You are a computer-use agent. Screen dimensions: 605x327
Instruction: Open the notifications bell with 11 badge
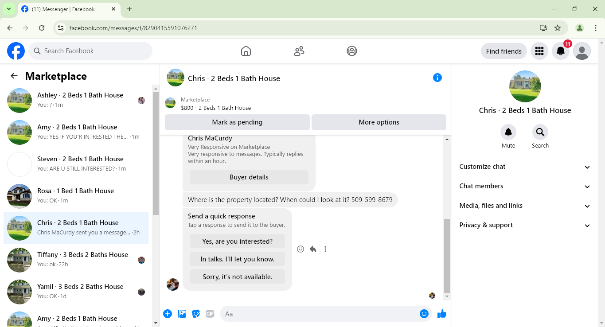click(x=561, y=51)
